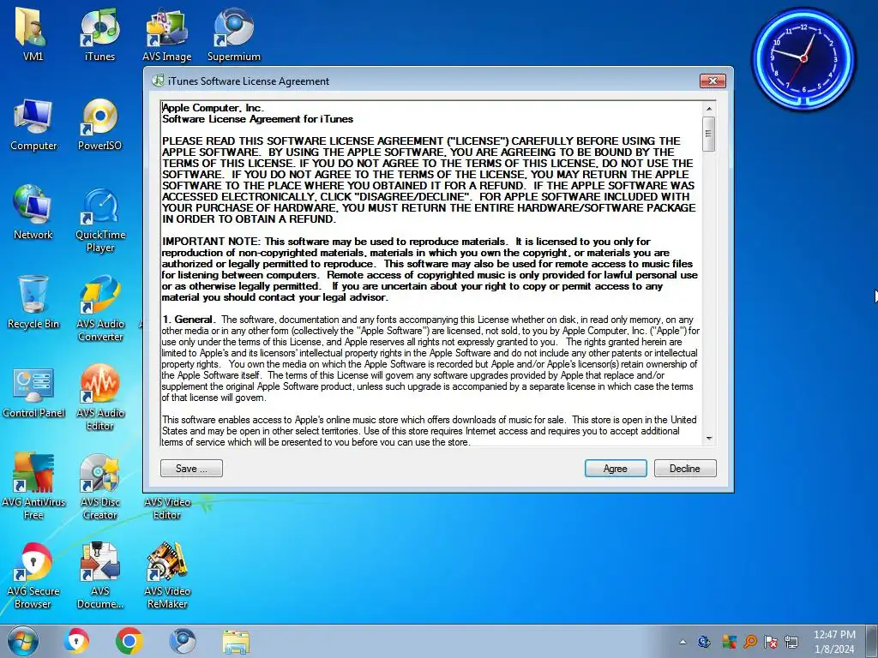Open the AVS Image desktop shortcut

click(167, 33)
